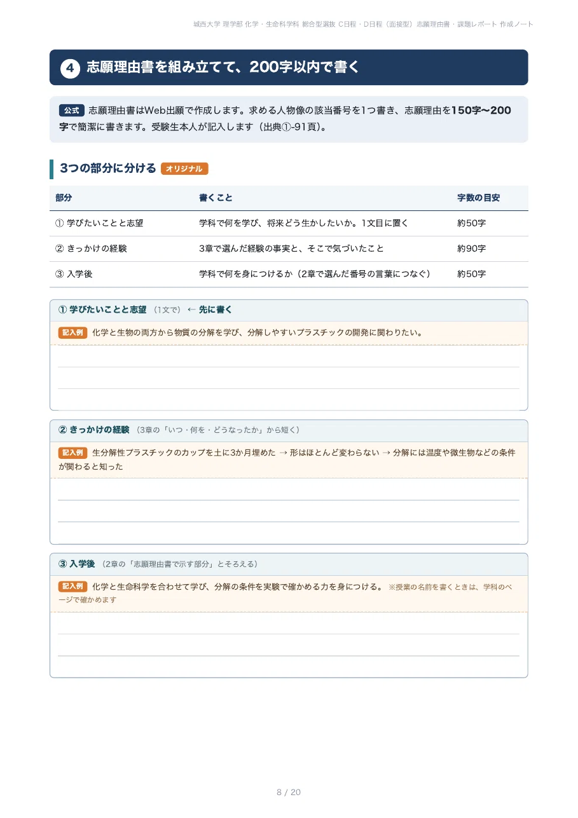Click example text 化学と生命科学を合わせて学び
The height and width of the screenshot is (818, 578).
pyautogui.click(x=238, y=587)
